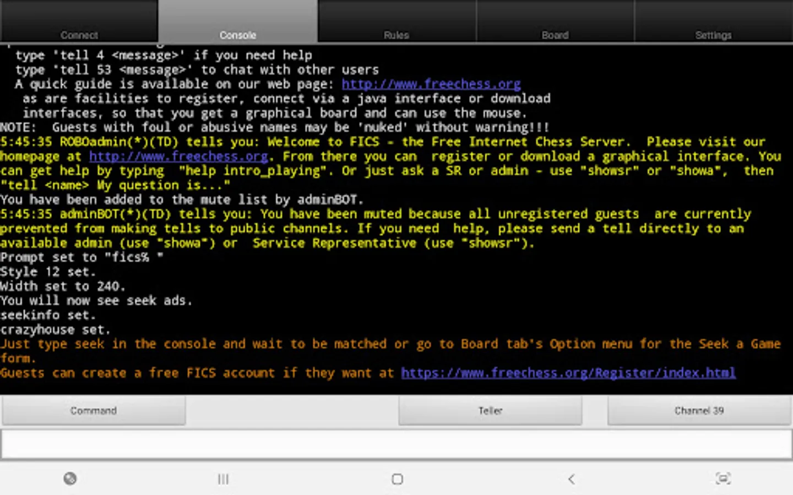793x495 pixels.
Task: Click the 'Just type seek in the console' hint
Action: (x=390, y=351)
